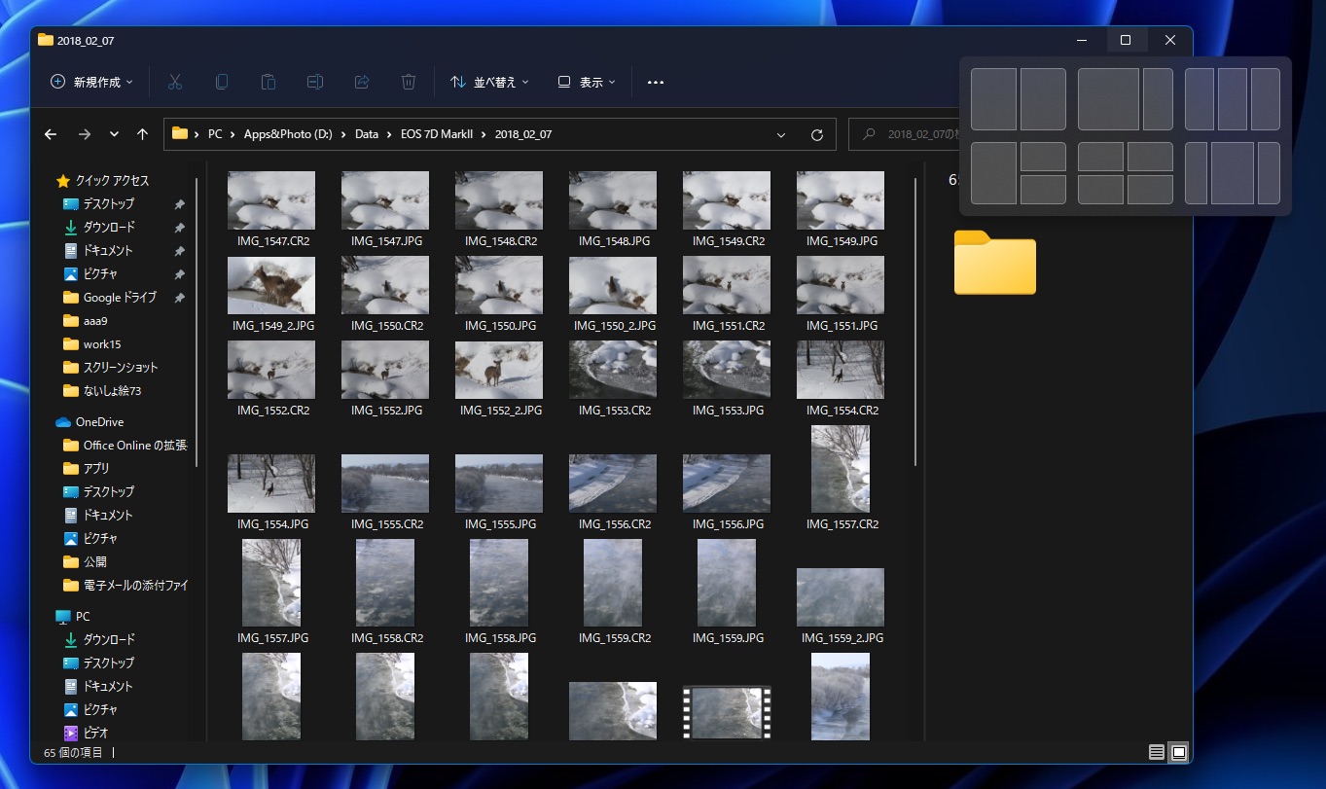Viewport: 1326px width, 789px height.
Task: Click PC in address breadcrumb
Action: pyautogui.click(x=215, y=134)
